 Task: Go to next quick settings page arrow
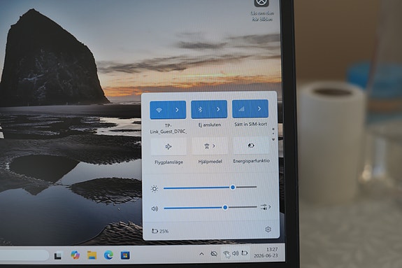pos(273,140)
